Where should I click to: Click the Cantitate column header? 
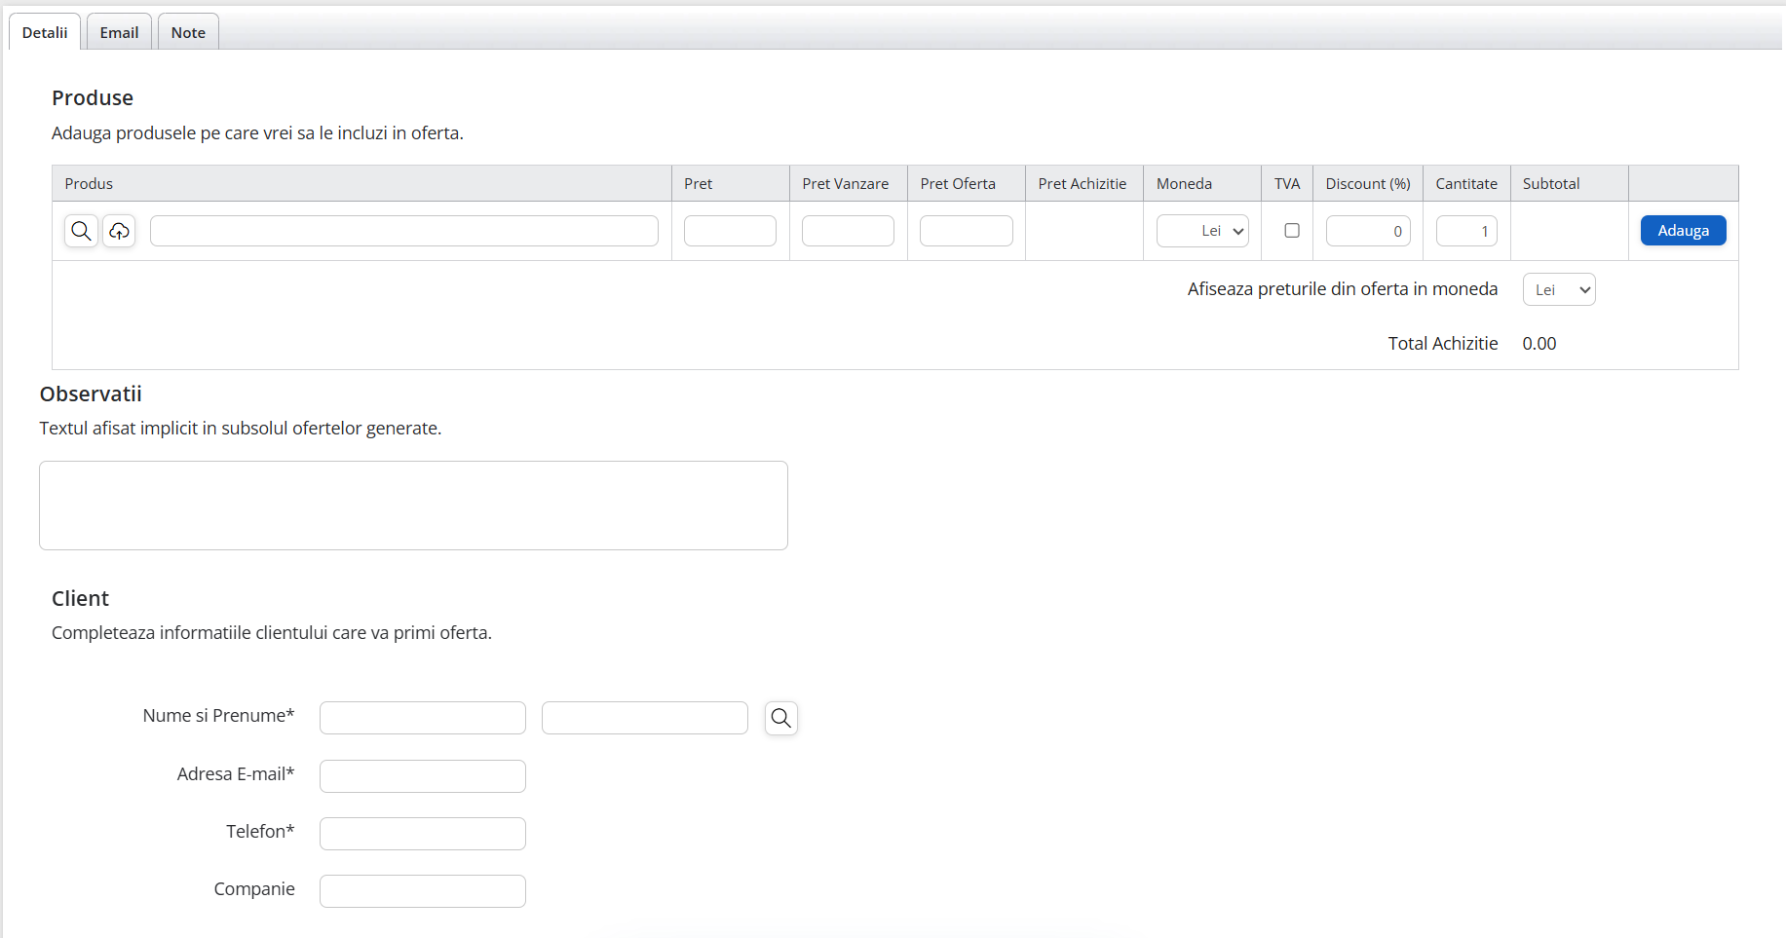(x=1466, y=183)
